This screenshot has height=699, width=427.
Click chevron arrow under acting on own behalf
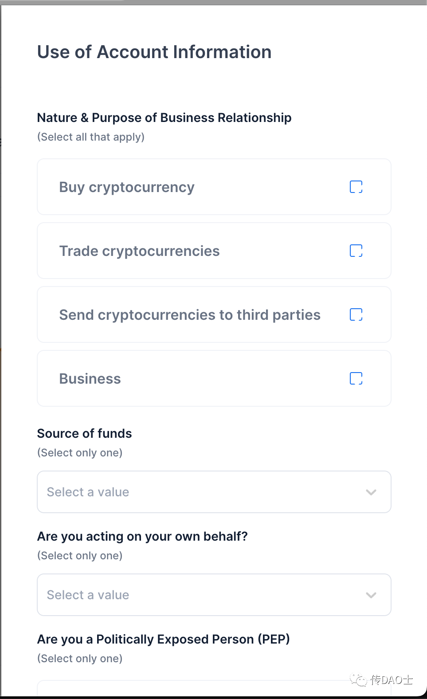click(371, 595)
